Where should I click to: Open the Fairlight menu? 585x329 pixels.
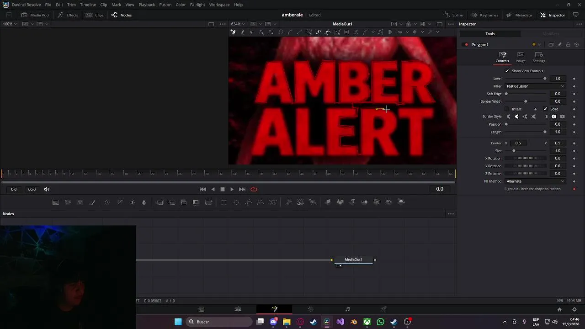coord(197,5)
